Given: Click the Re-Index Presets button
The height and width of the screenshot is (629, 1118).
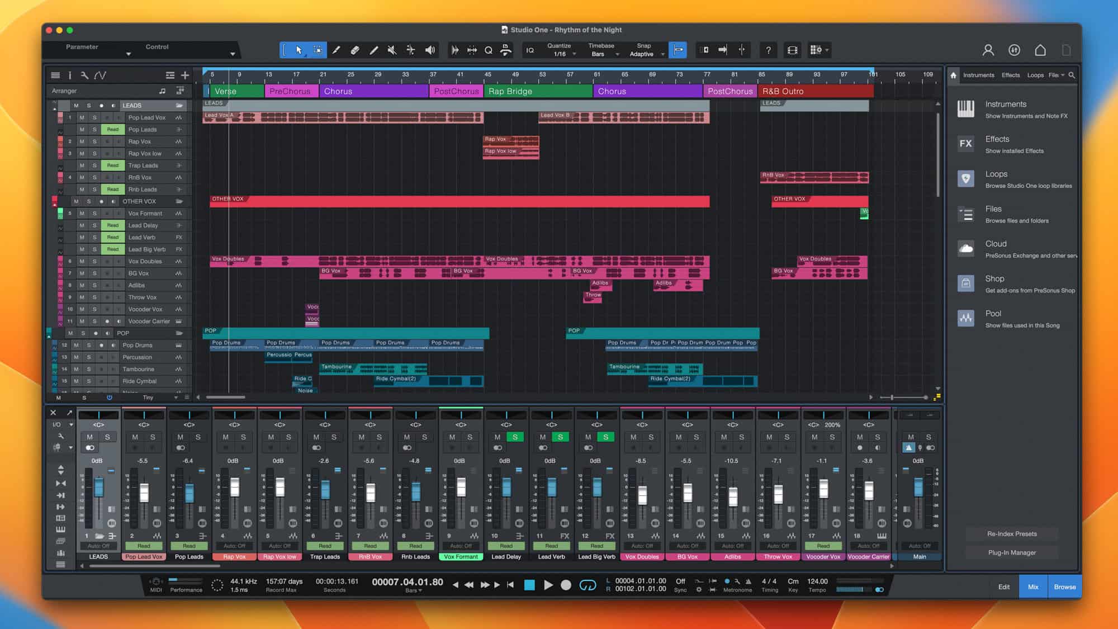Looking at the screenshot, I should (1011, 533).
